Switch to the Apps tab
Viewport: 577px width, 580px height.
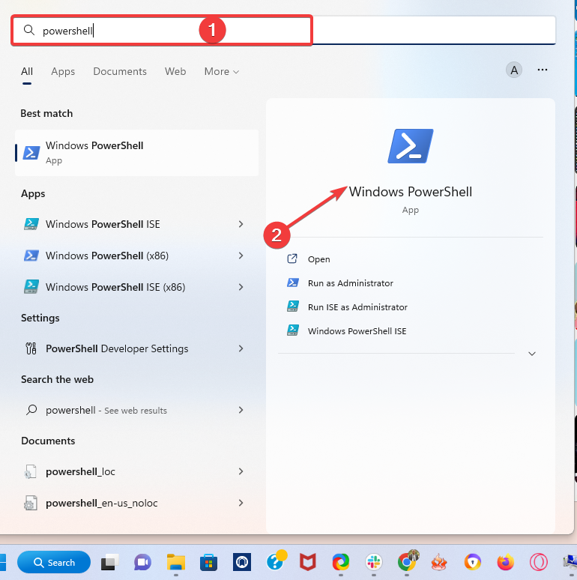(63, 71)
